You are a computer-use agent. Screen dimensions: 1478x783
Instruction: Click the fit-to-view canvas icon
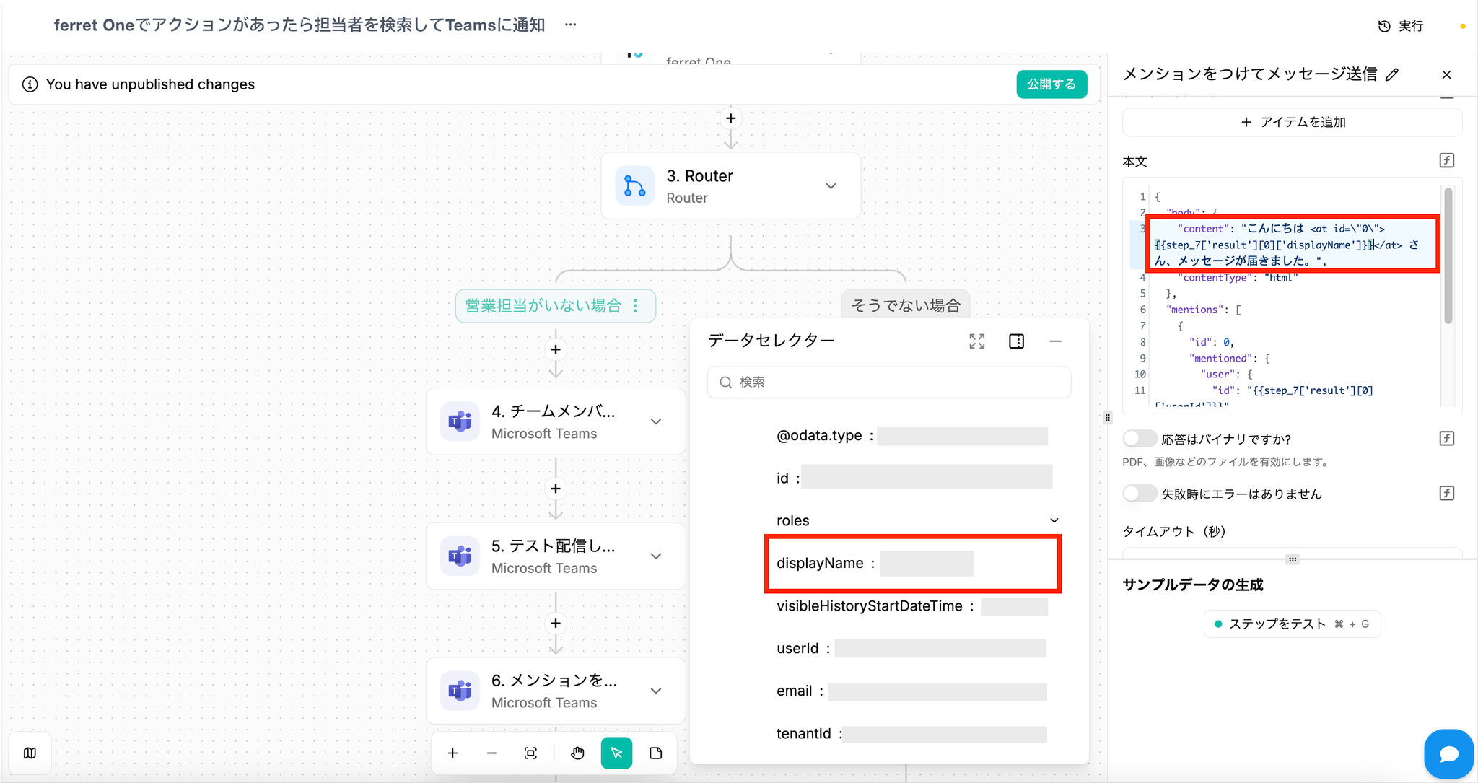pos(530,753)
